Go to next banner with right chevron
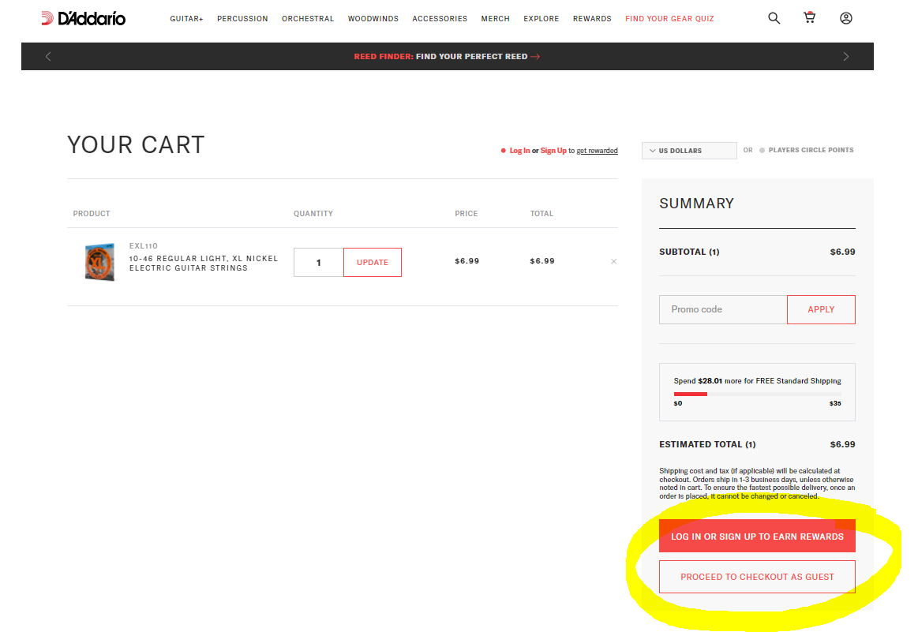The height and width of the screenshot is (632, 918). coord(846,56)
